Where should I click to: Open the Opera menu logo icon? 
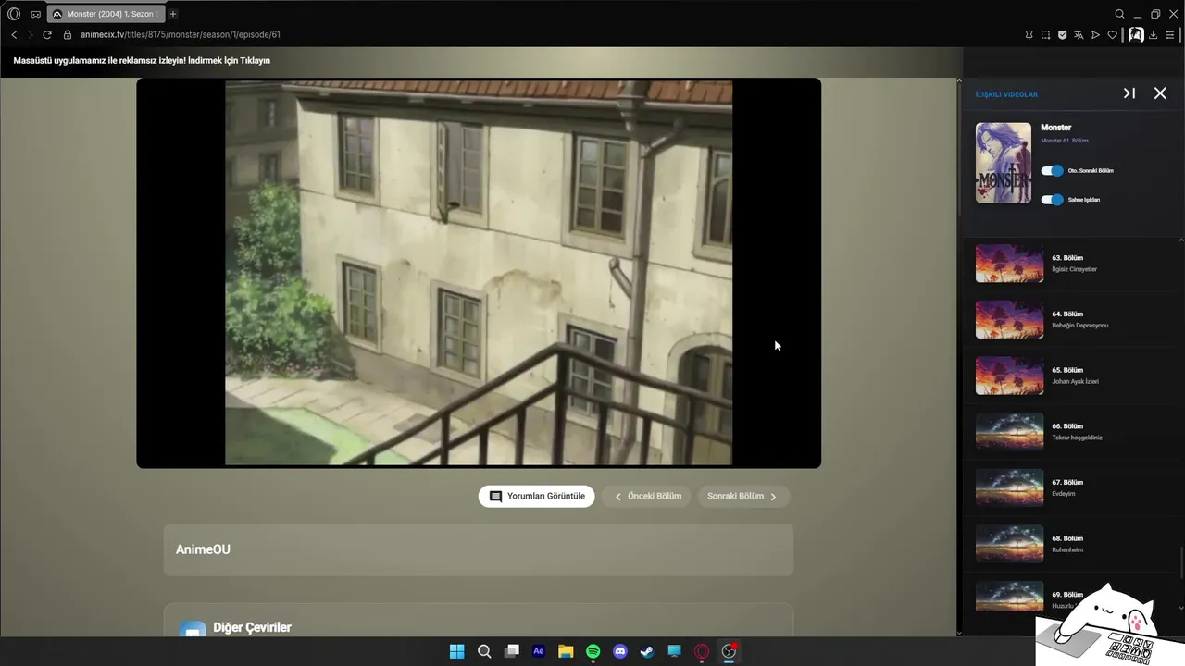tap(13, 14)
